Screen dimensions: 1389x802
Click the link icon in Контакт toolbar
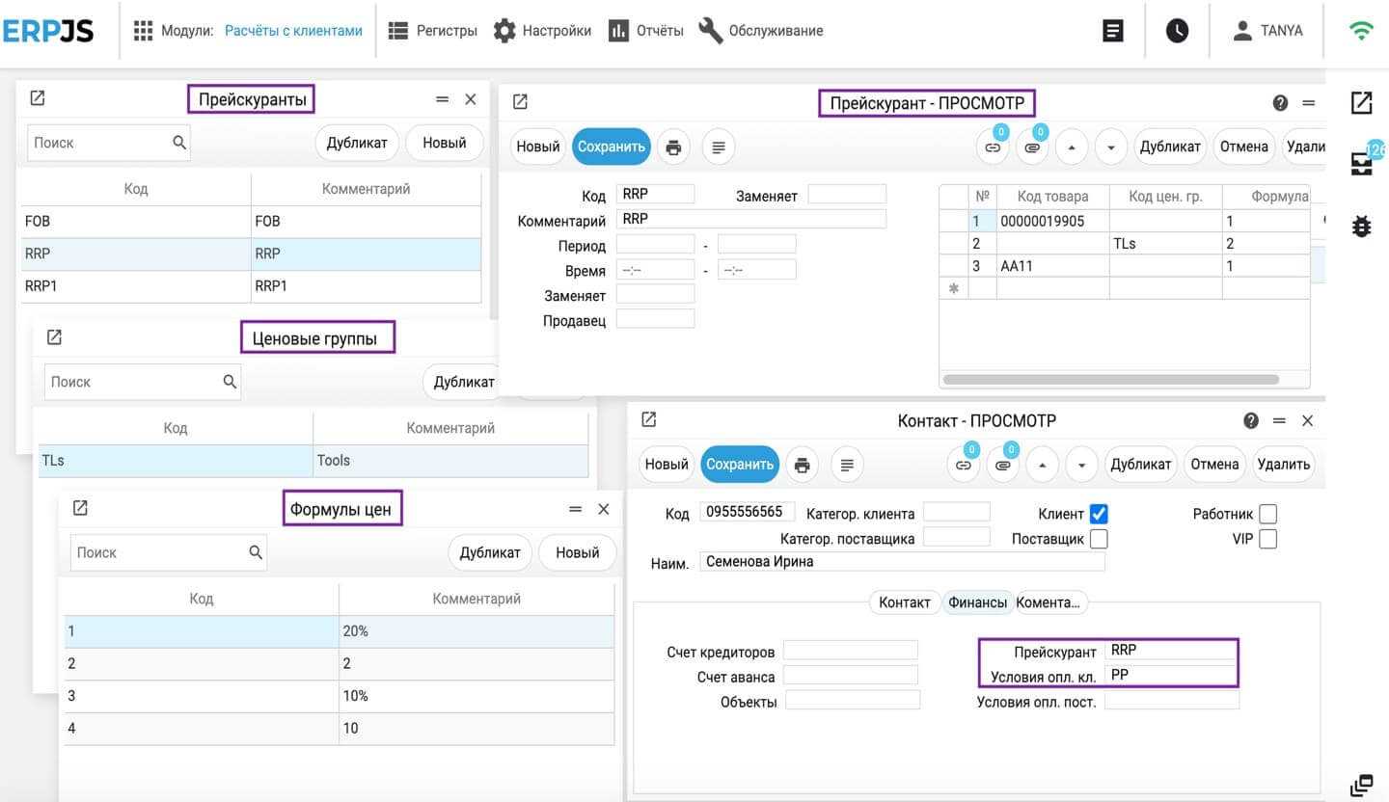coord(963,465)
